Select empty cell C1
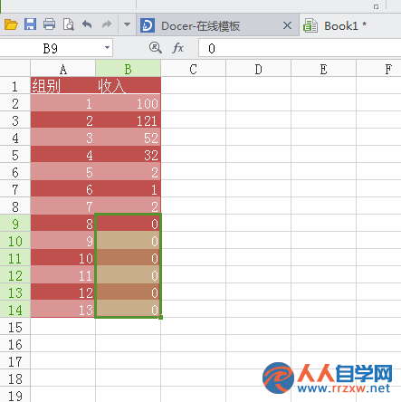401x402 pixels. point(193,86)
